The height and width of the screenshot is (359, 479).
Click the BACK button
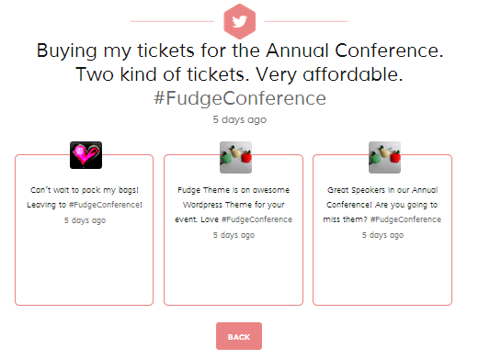click(239, 336)
